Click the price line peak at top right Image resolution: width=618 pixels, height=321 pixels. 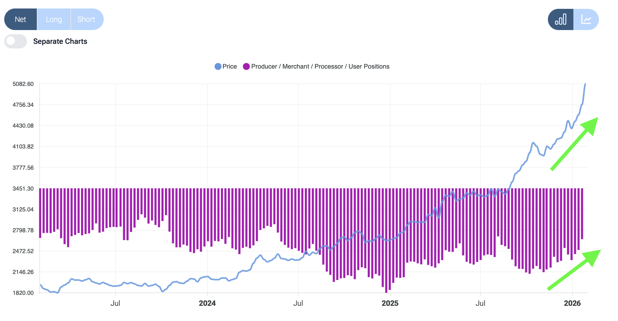point(585,84)
